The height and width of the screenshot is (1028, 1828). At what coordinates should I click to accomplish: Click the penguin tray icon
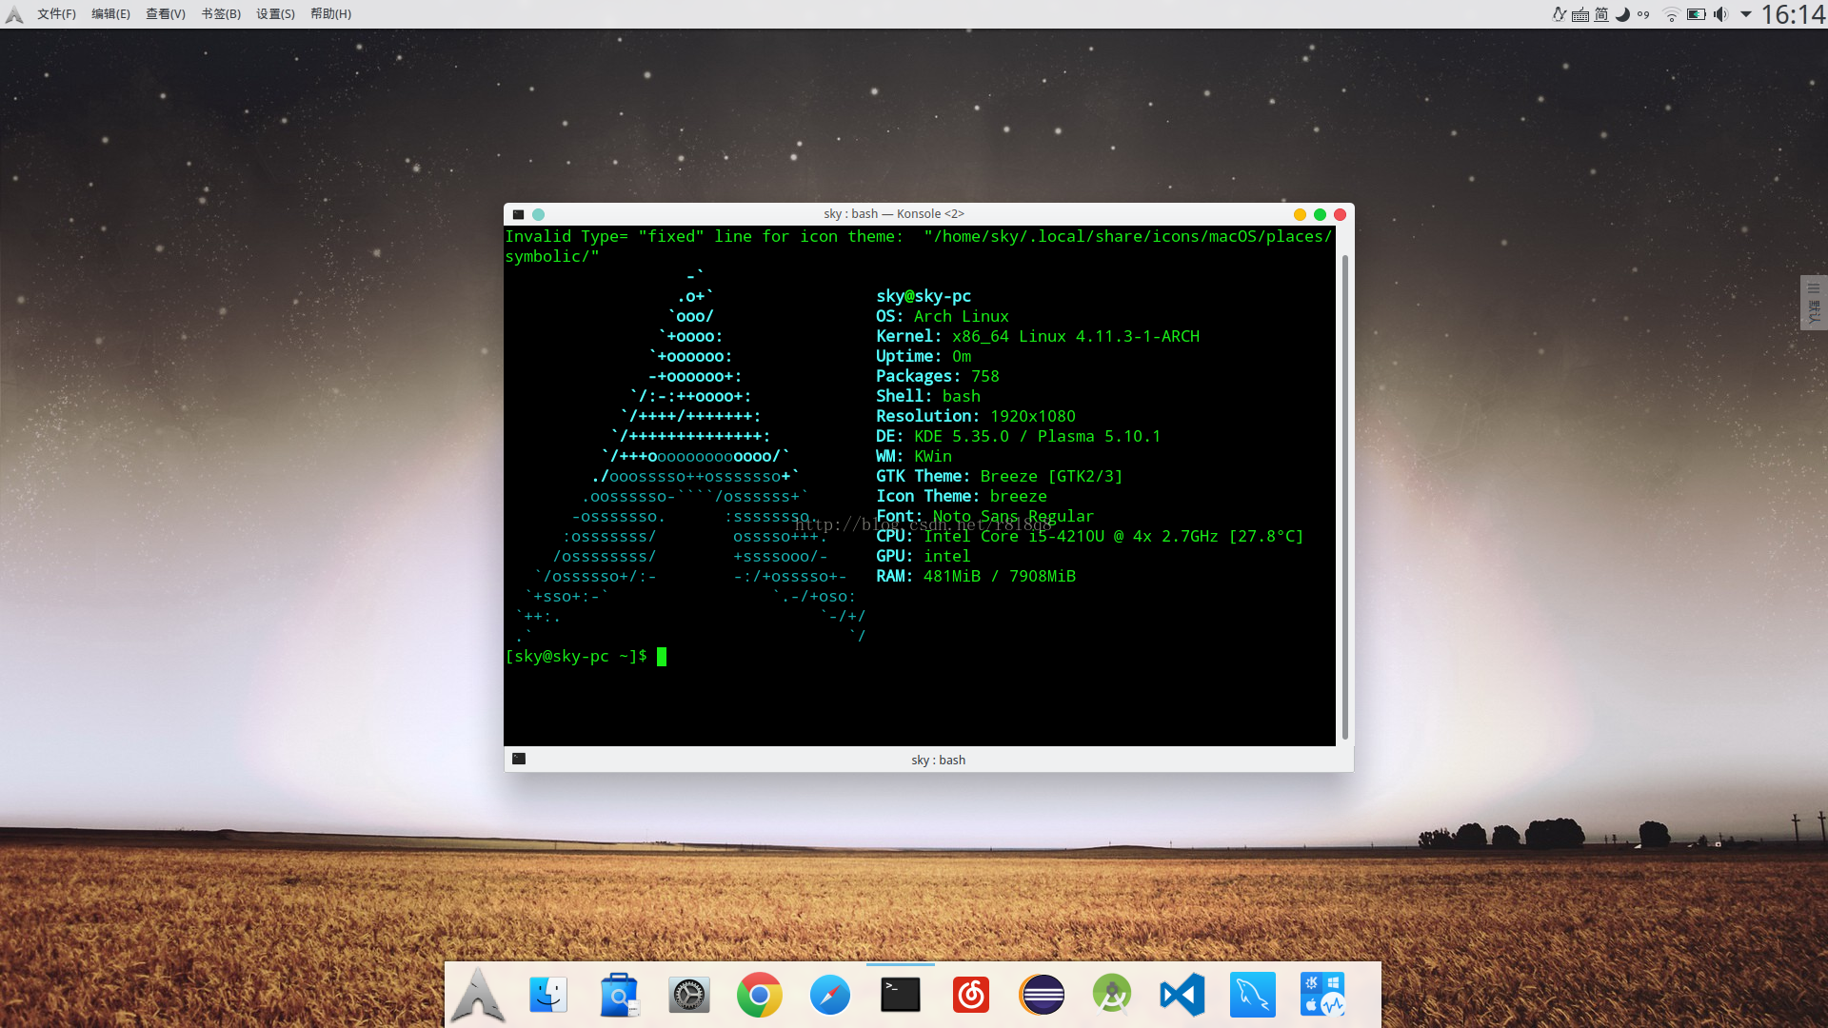pos(1560,14)
